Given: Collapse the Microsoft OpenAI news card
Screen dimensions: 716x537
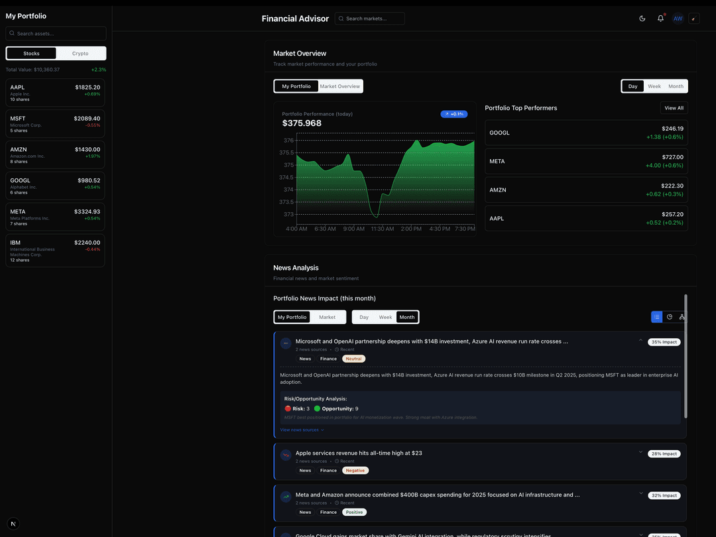Looking at the screenshot, I should [x=640, y=341].
